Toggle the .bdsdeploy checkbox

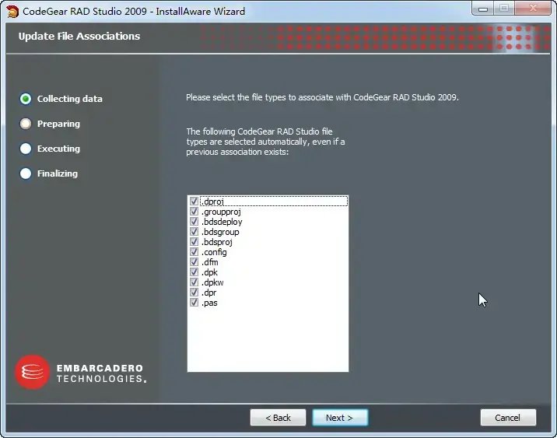194,221
